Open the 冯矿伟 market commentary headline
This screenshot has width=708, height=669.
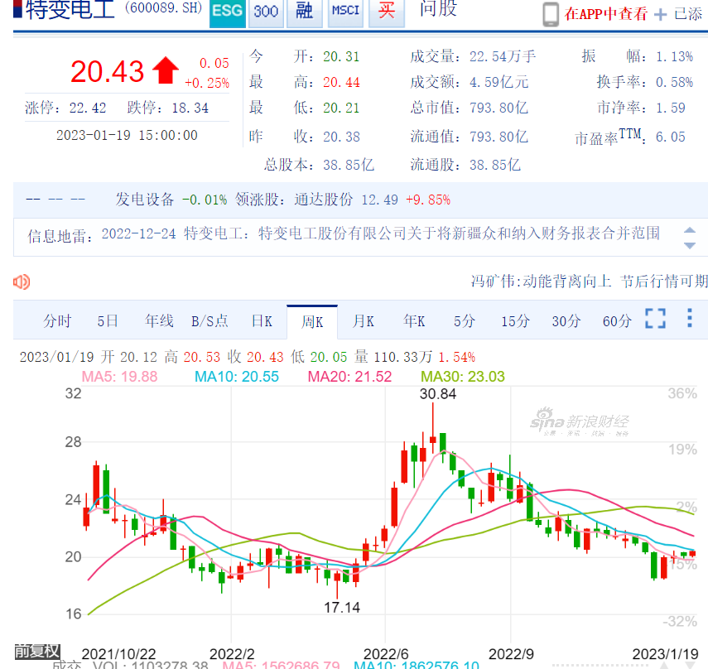[x=589, y=282]
